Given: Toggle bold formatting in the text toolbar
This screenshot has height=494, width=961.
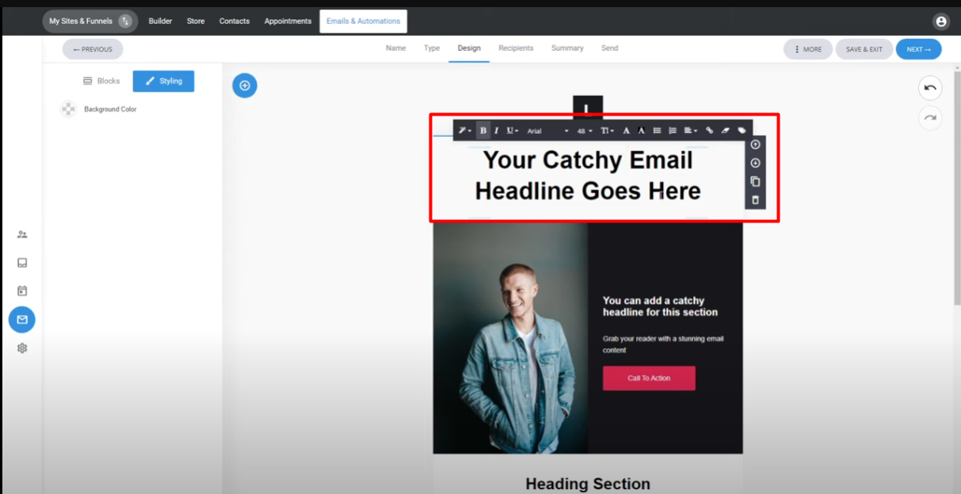Looking at the screenshot, I should click(x=483, y=131).
